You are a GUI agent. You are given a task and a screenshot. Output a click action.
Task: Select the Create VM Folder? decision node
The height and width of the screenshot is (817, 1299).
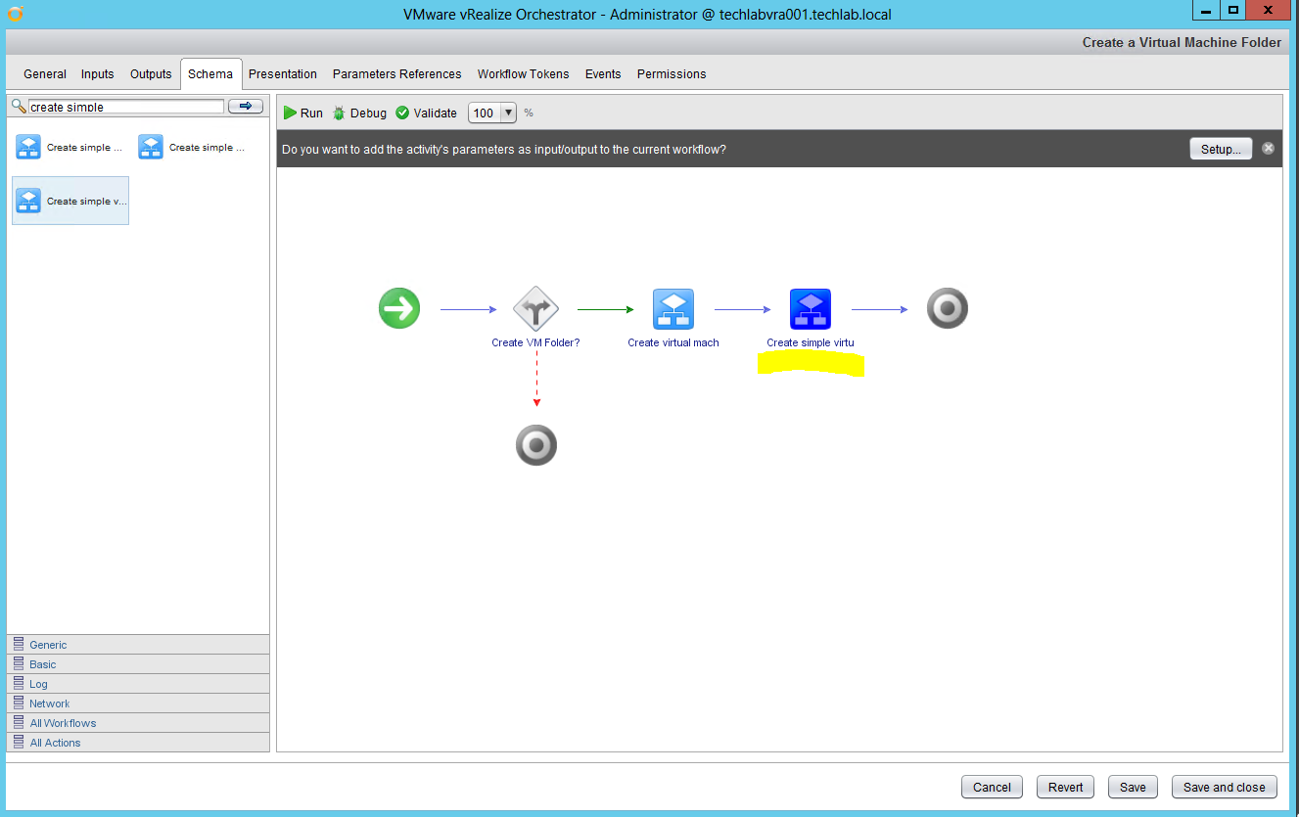pos(535,309)
